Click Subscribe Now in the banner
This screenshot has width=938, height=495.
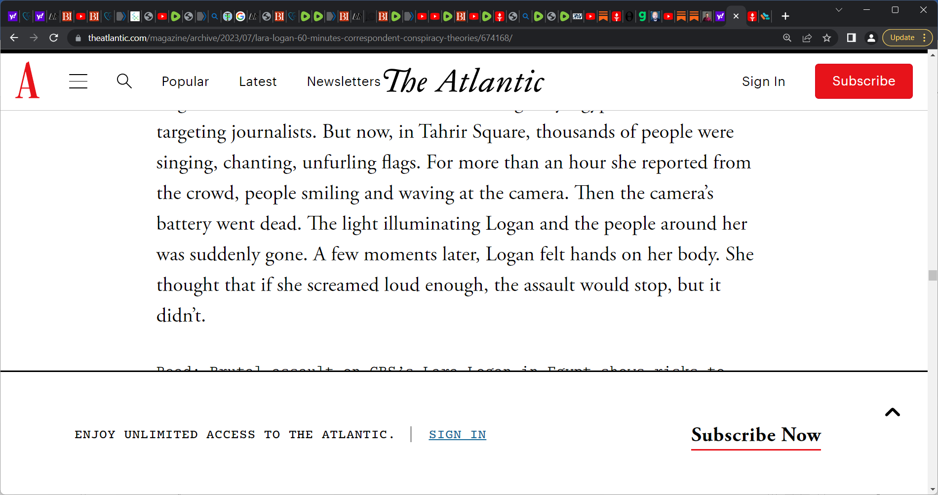(x=756, y=435)
